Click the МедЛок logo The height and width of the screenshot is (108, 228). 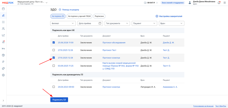8,3
